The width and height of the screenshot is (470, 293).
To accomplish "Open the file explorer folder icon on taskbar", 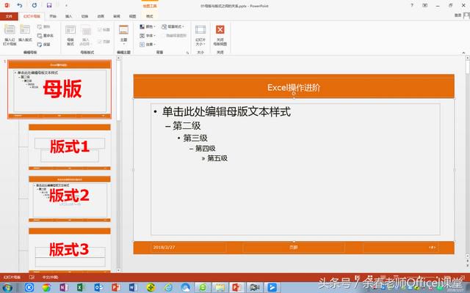I will click(x=220, y=288).
